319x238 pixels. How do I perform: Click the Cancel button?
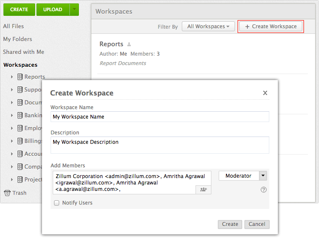(x=257, y=224)
